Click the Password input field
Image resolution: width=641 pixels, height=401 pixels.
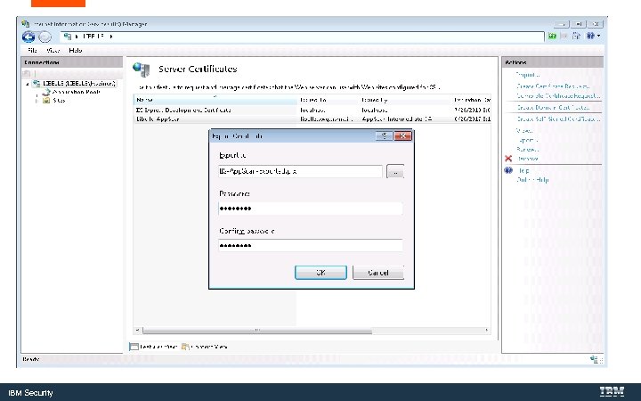click(x=311, y=209)
